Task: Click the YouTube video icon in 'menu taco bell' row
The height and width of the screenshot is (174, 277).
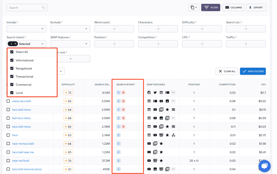Action: (162, 101)
